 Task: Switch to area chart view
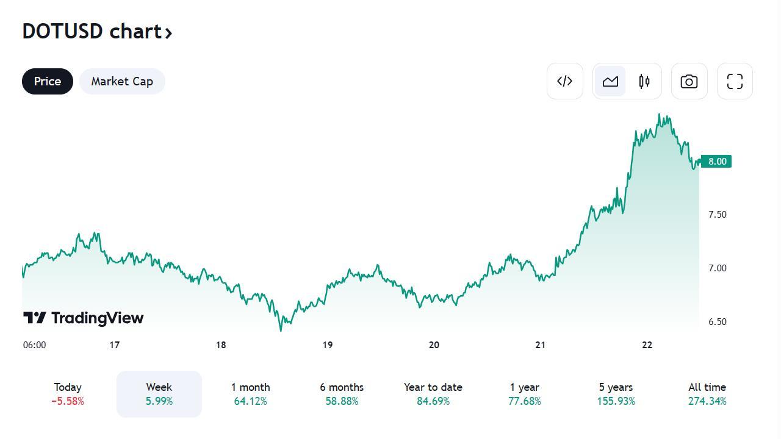(x=610, y=81)
